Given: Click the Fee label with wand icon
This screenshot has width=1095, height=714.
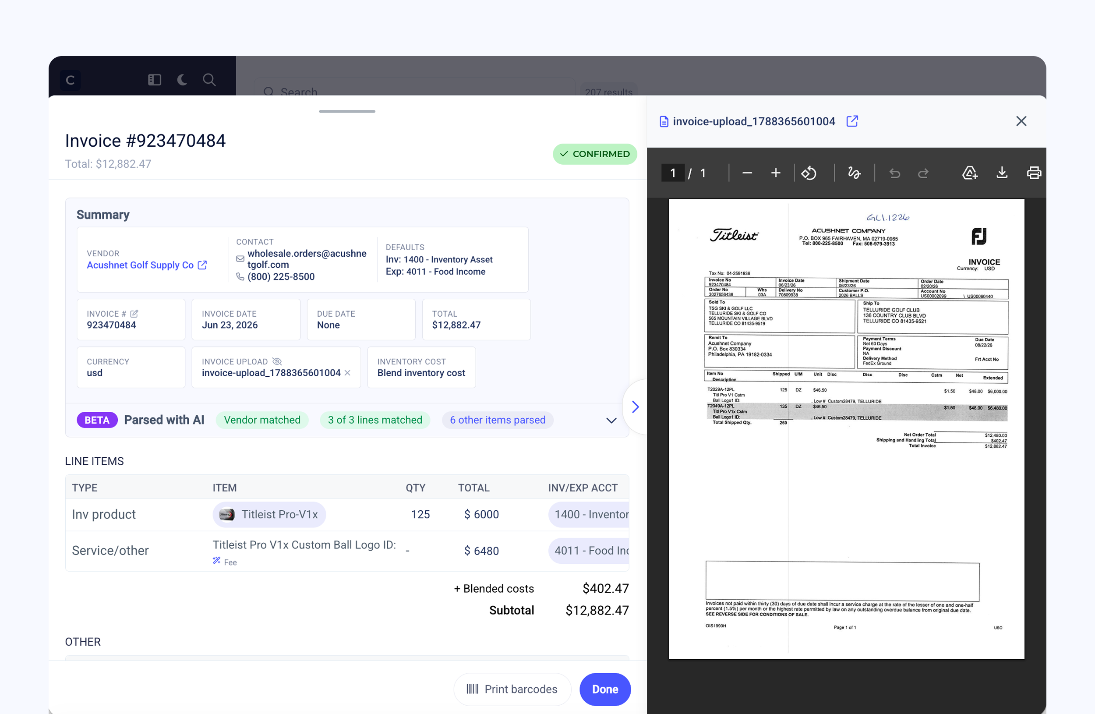Looking at the screenshot, I should pos(225,562).
